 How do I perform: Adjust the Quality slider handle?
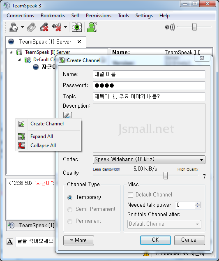point(166,176)
